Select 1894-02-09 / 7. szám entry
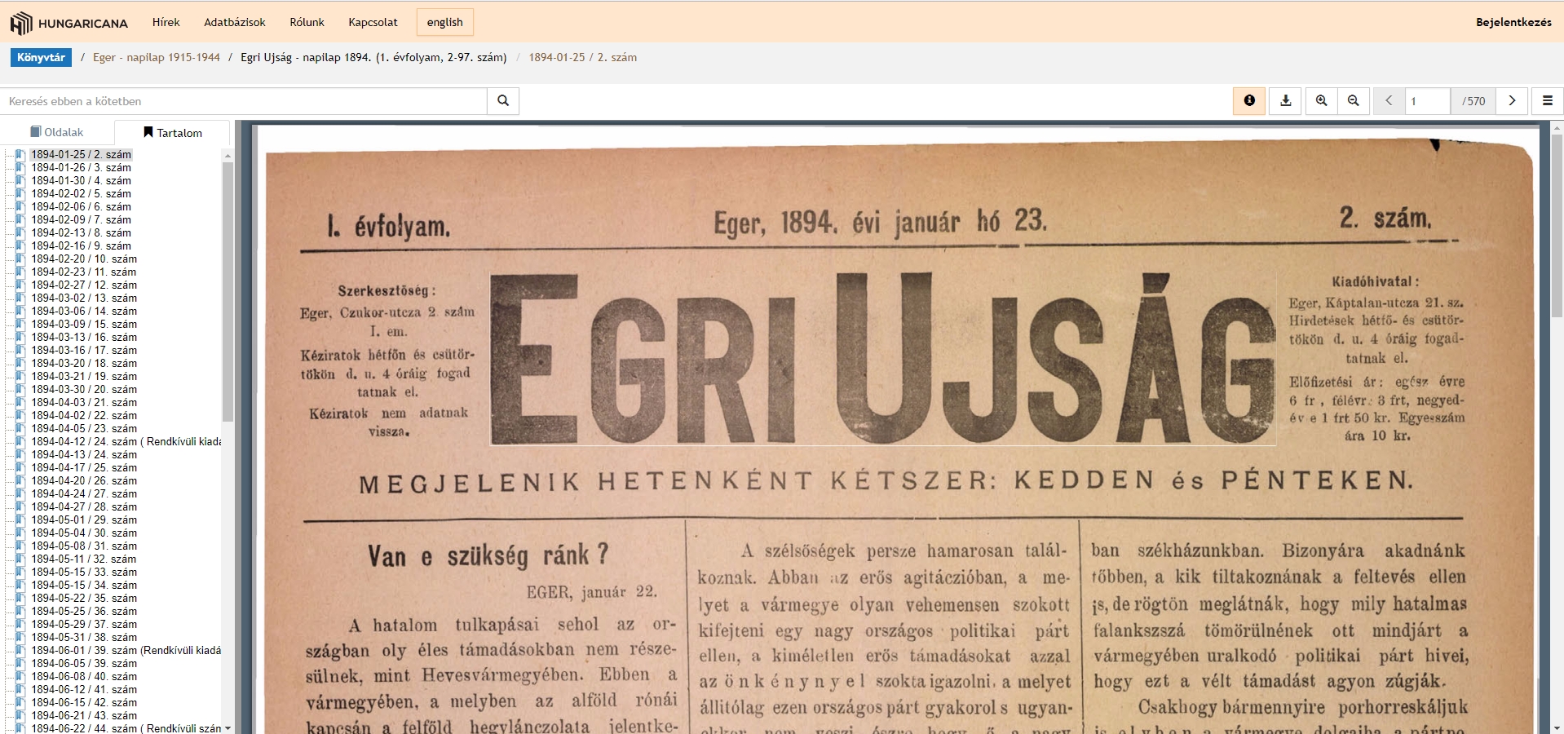The image size is (1564, 734). point(82,219)
